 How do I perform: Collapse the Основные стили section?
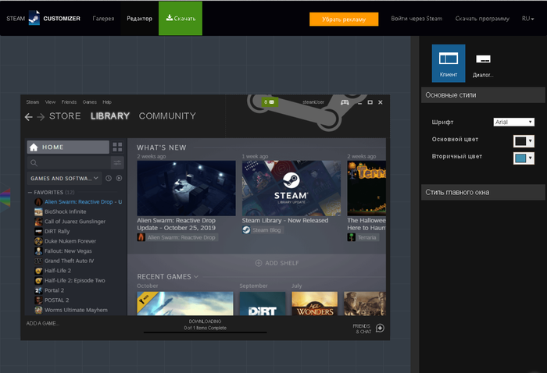[483, 95]
